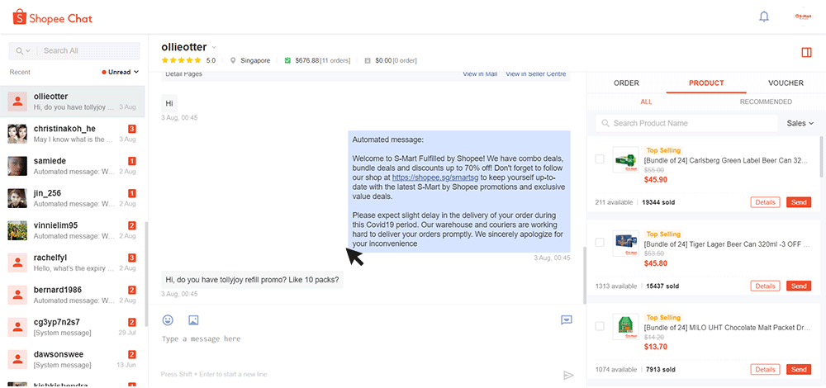Image resolution: width=826 pixels, height=388 pixels.
Task: Open the rachelfyl conversation
Action: tap(74, 263)
